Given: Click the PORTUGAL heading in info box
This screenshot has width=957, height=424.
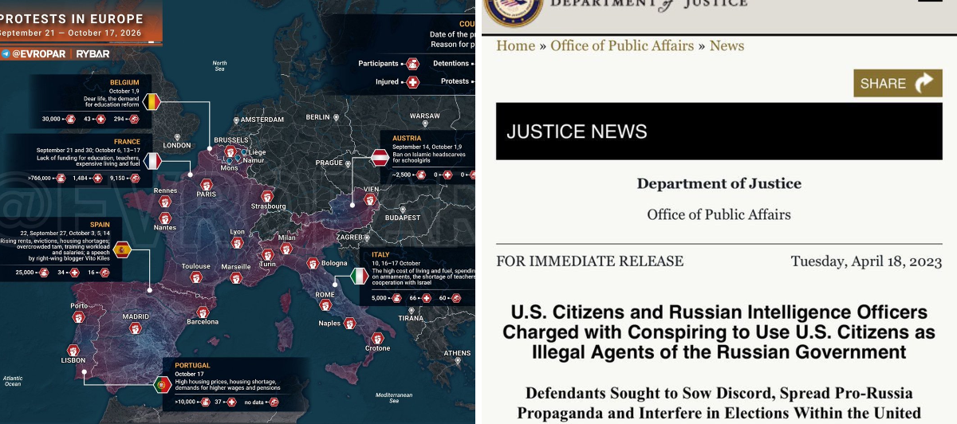Looking at the screenshot, I should click(x=192, y=366).
